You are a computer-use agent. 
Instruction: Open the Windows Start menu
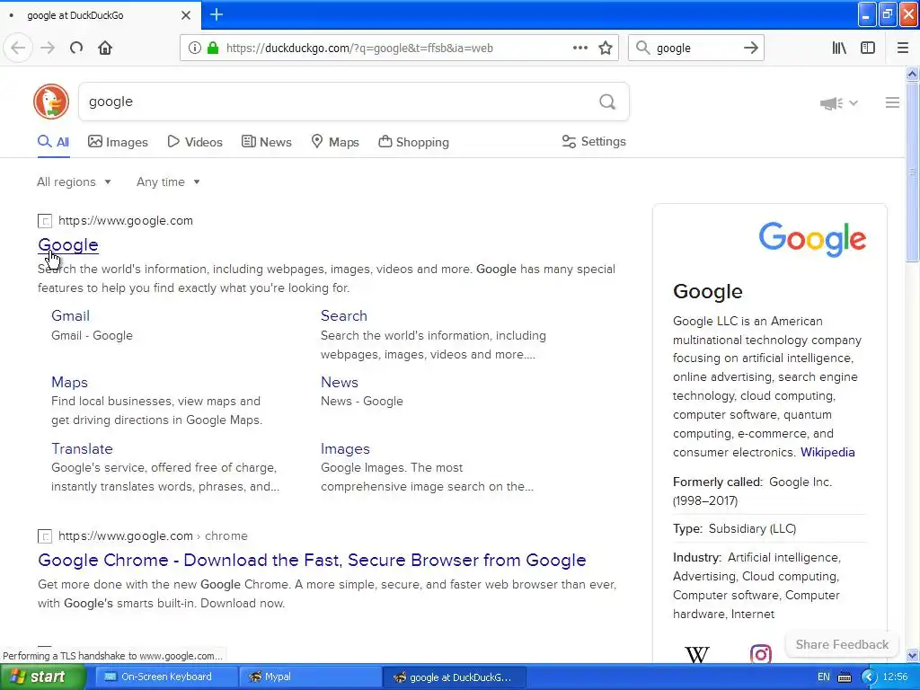tap(43, 677)
